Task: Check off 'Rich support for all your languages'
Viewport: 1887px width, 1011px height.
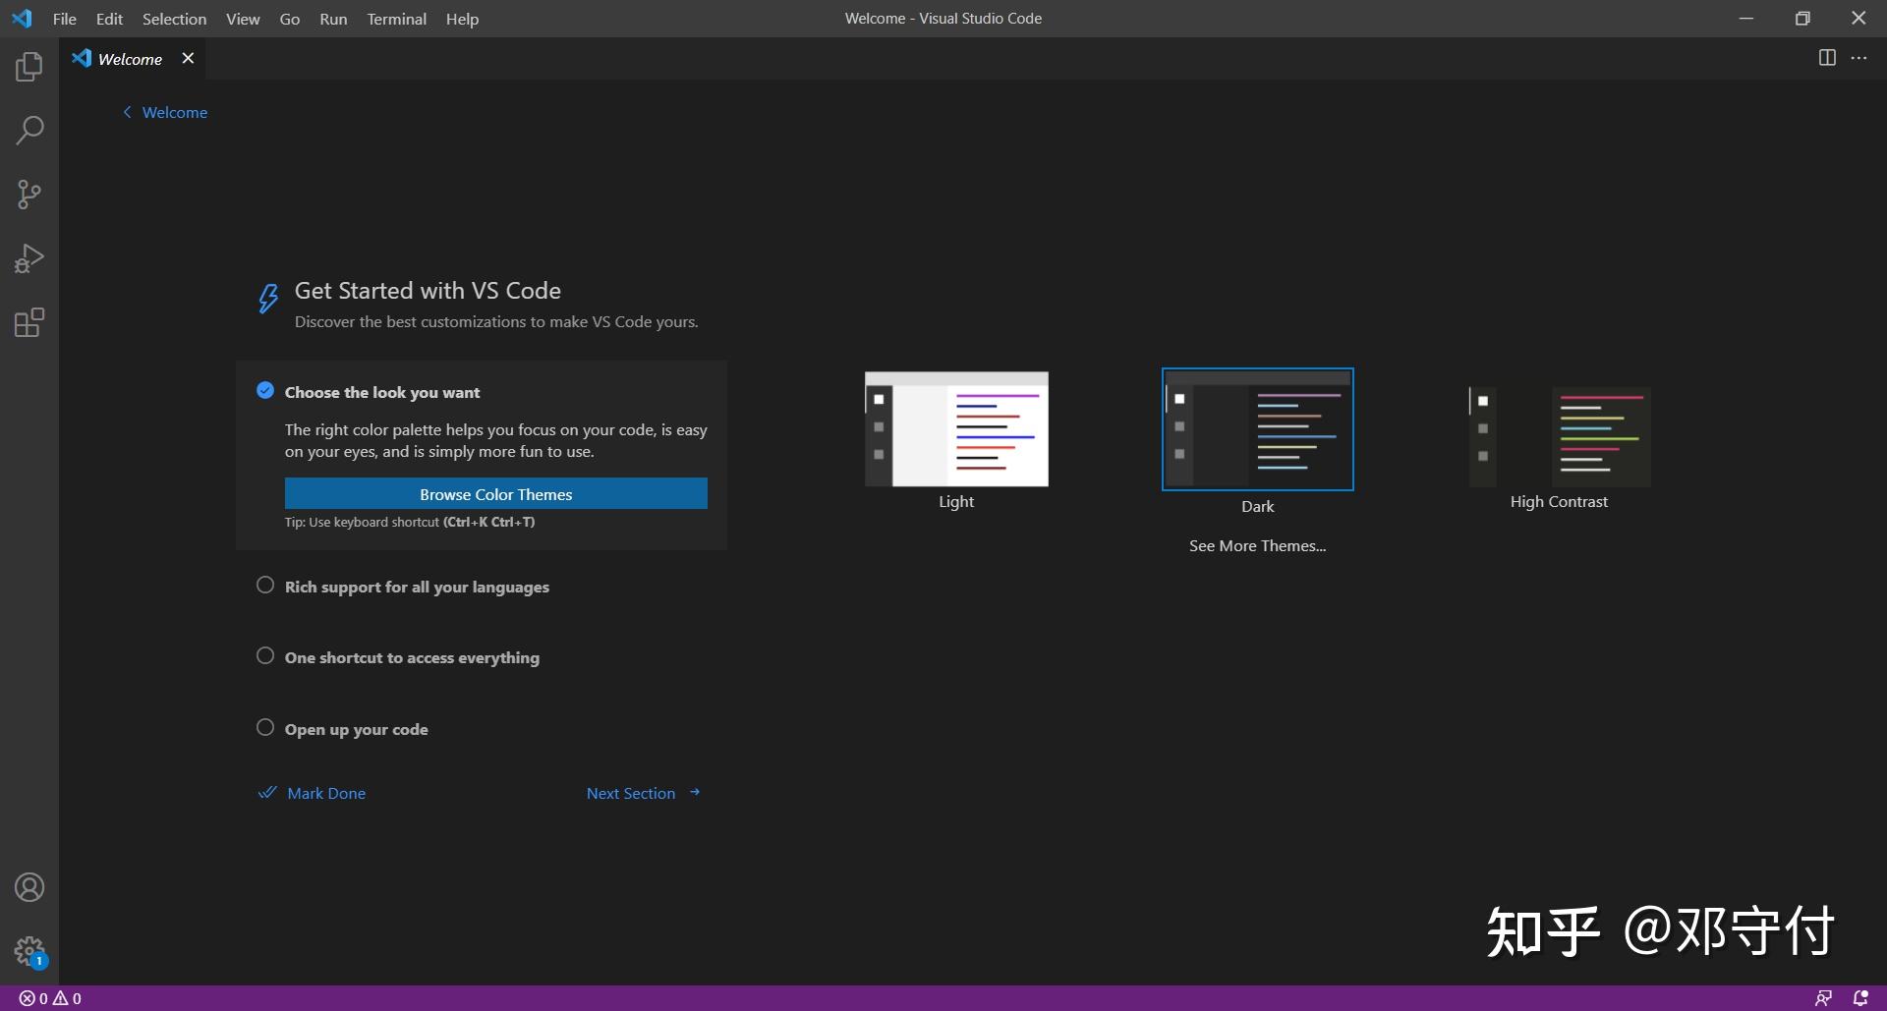Action: (x=264, y=585)
